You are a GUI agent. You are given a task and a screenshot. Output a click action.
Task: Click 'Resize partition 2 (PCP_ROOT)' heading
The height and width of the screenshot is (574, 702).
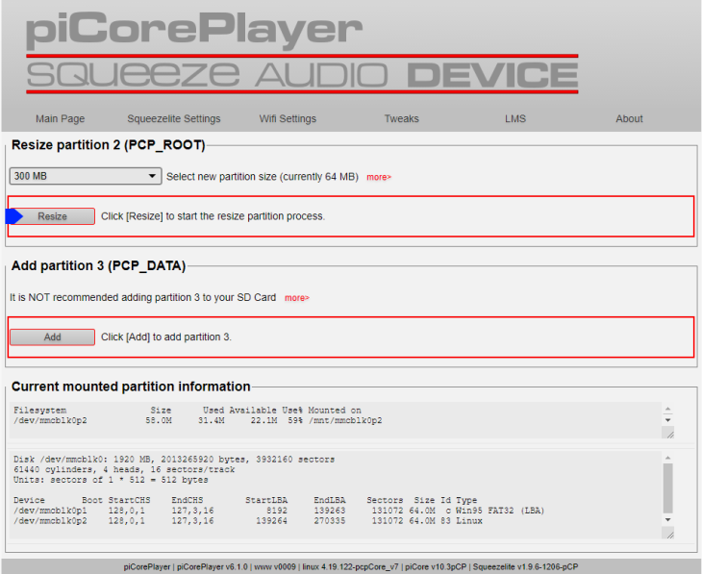108,145
